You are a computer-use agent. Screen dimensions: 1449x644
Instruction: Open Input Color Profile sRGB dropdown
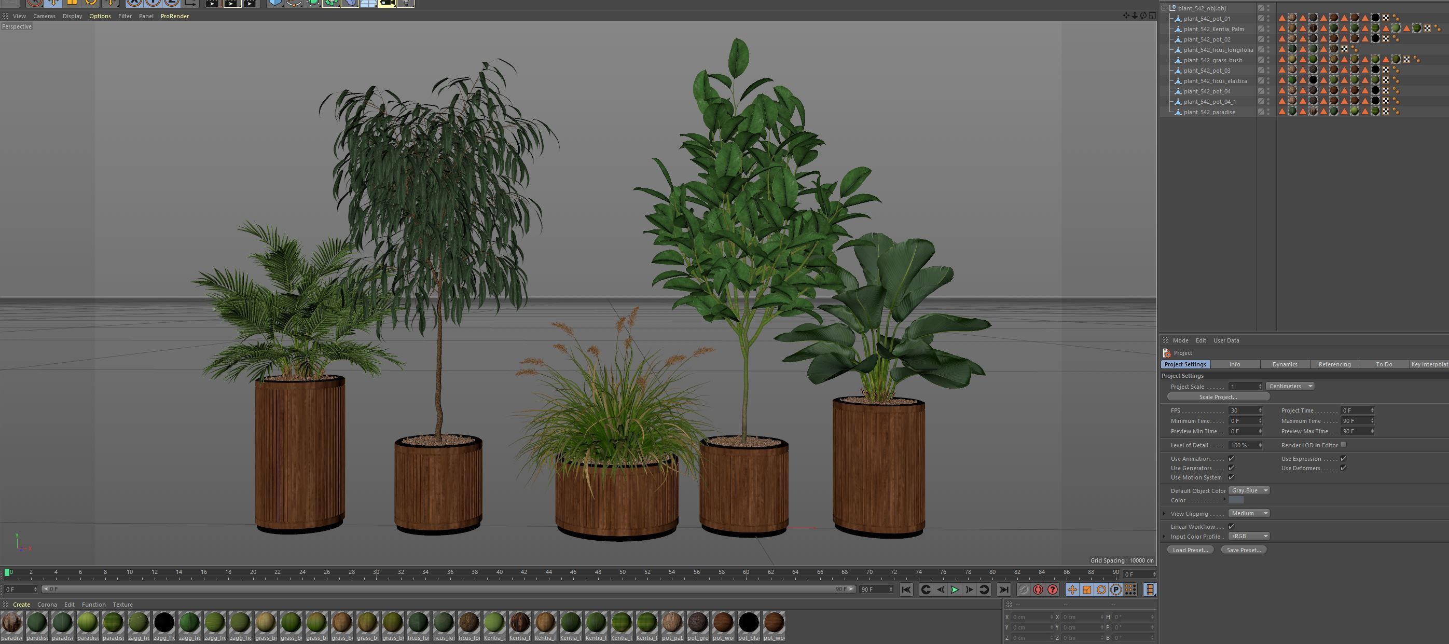[1249, 537]
